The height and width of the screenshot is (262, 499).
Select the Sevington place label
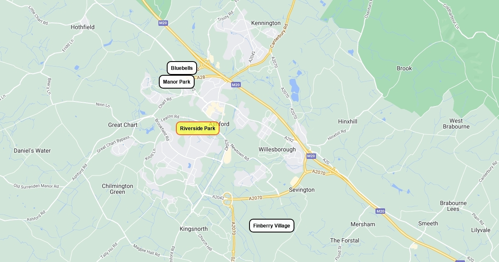point(302,190)
